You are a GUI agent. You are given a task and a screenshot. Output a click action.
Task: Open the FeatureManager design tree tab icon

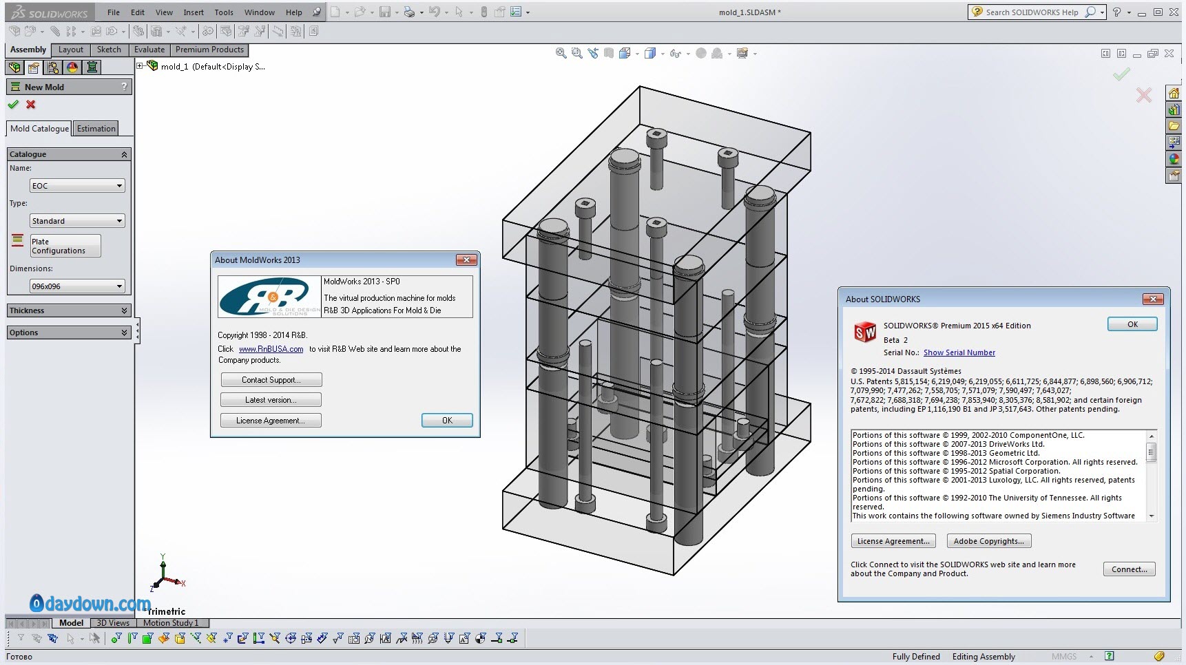point(14,67)
